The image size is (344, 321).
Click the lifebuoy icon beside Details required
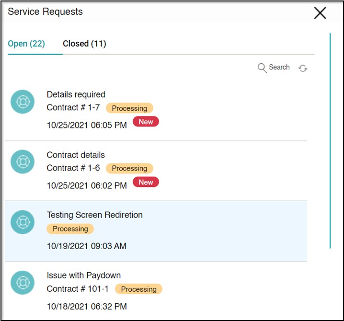tap(23, 102)
